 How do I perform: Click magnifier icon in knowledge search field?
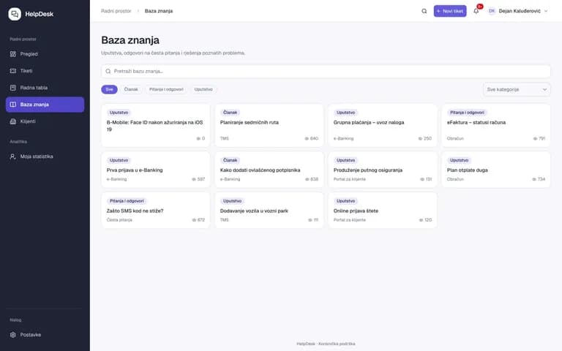click(x=108, y=71)
